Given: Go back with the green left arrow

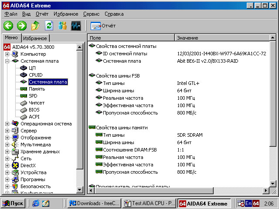Looking at the screenshot, I should [x=8, y=26].
